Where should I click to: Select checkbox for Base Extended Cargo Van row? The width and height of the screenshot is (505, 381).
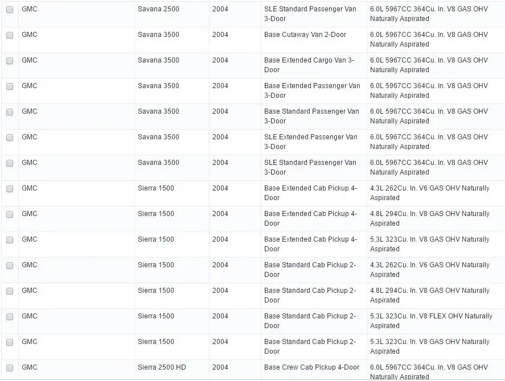point(10,61)
